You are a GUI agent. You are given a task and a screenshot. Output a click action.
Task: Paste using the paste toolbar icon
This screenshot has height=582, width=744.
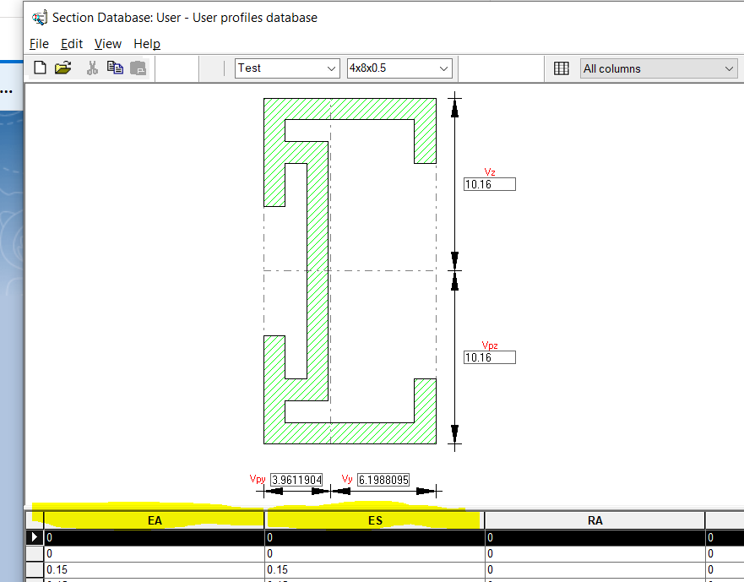coord(138,68)
